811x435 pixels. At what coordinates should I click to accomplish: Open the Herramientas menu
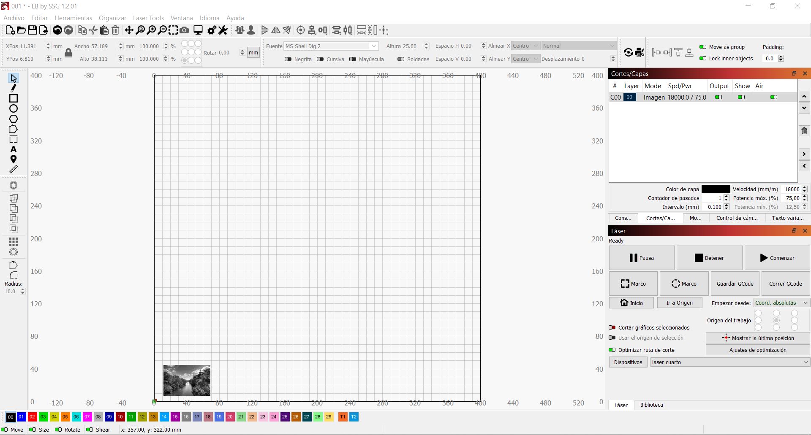[x=73, y=18]
